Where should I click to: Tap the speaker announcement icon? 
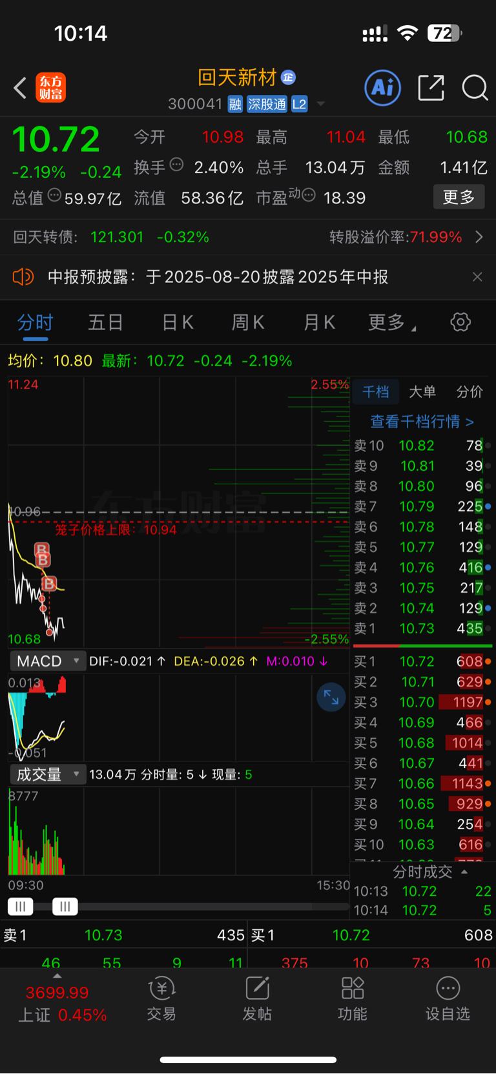(23, 277)
